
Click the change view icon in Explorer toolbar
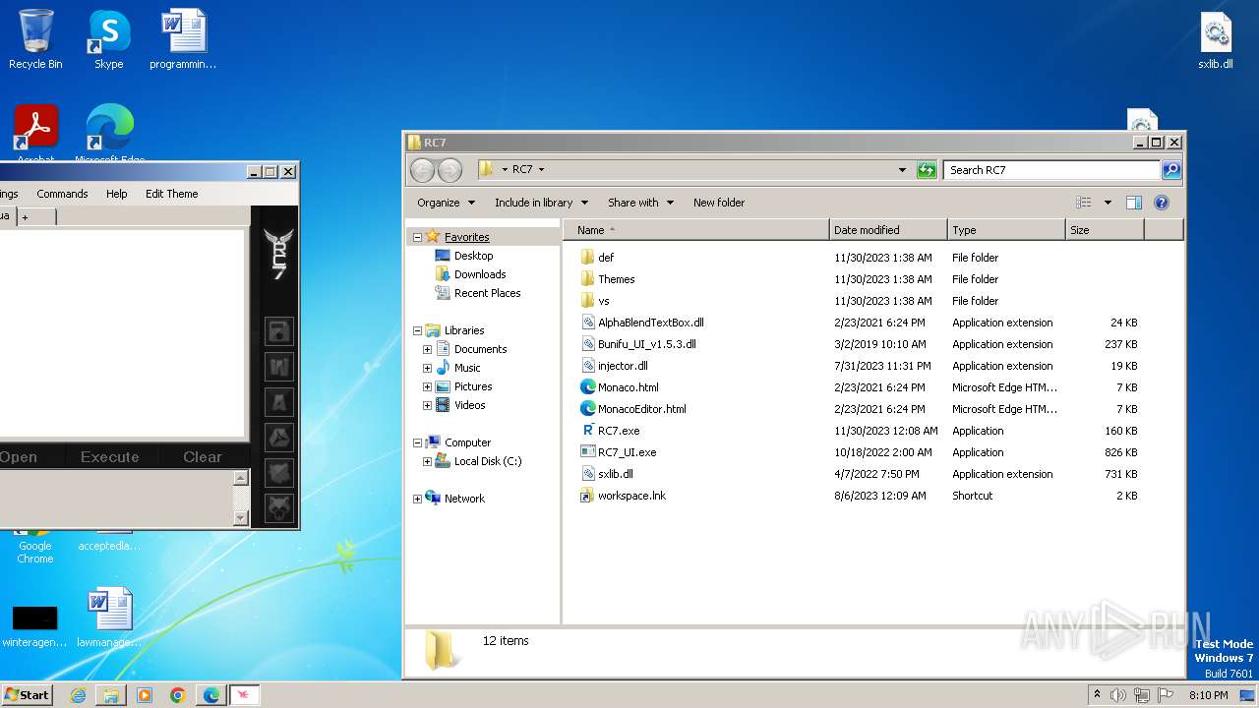1084,203
